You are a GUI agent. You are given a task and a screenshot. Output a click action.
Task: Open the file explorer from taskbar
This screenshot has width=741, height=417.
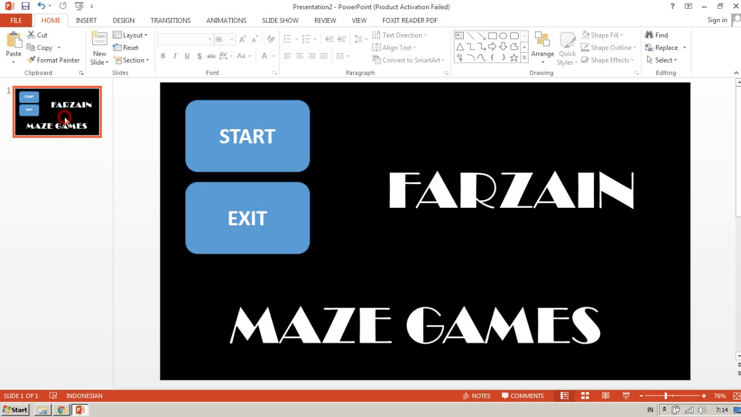[x=42, y=410]
